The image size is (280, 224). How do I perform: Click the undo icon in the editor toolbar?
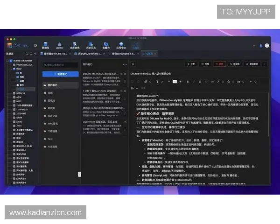point(133,82)
